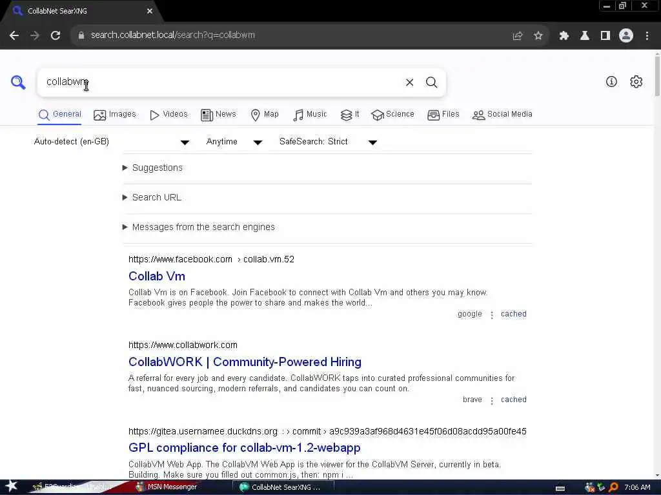This screenshot has width=661, height=495.
Task: Click the google engine label
Action: click(470, 314)
